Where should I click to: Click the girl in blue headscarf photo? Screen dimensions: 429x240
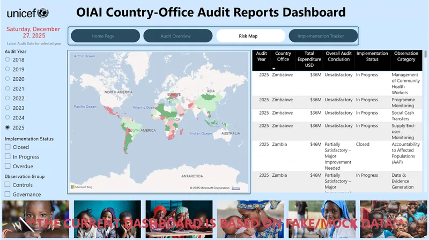[x=322, y=219]
